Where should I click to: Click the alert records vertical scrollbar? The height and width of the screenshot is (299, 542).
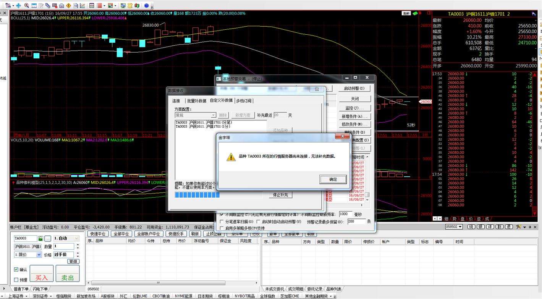click(367, 179)
